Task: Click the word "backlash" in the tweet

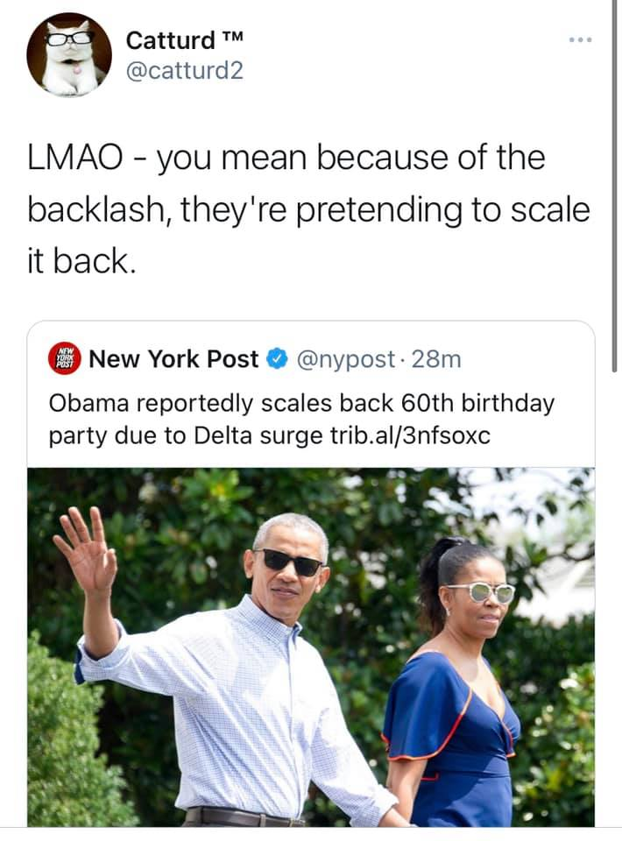Action: (x=97, y=210)
